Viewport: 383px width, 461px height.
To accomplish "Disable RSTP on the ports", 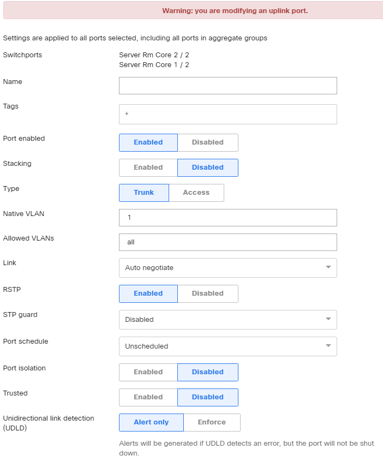I will [207, 294].
